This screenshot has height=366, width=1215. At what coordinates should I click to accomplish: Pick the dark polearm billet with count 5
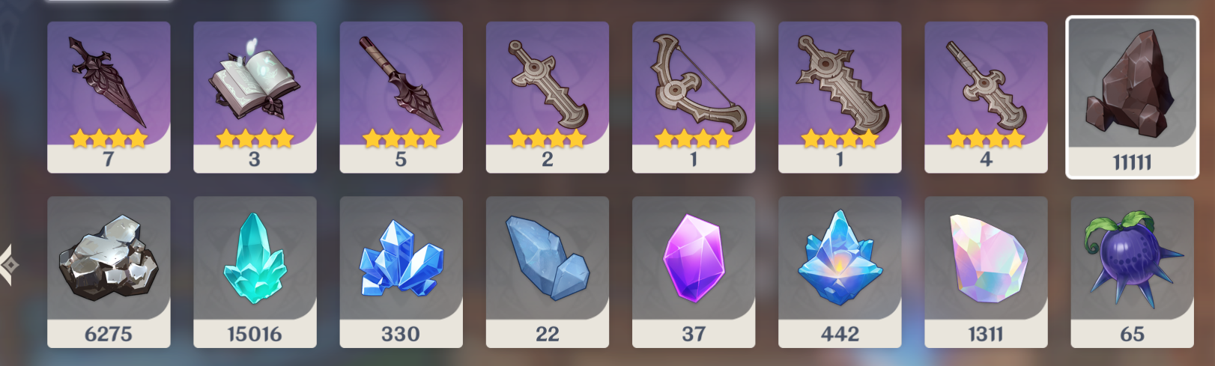[x=401, y=97]
